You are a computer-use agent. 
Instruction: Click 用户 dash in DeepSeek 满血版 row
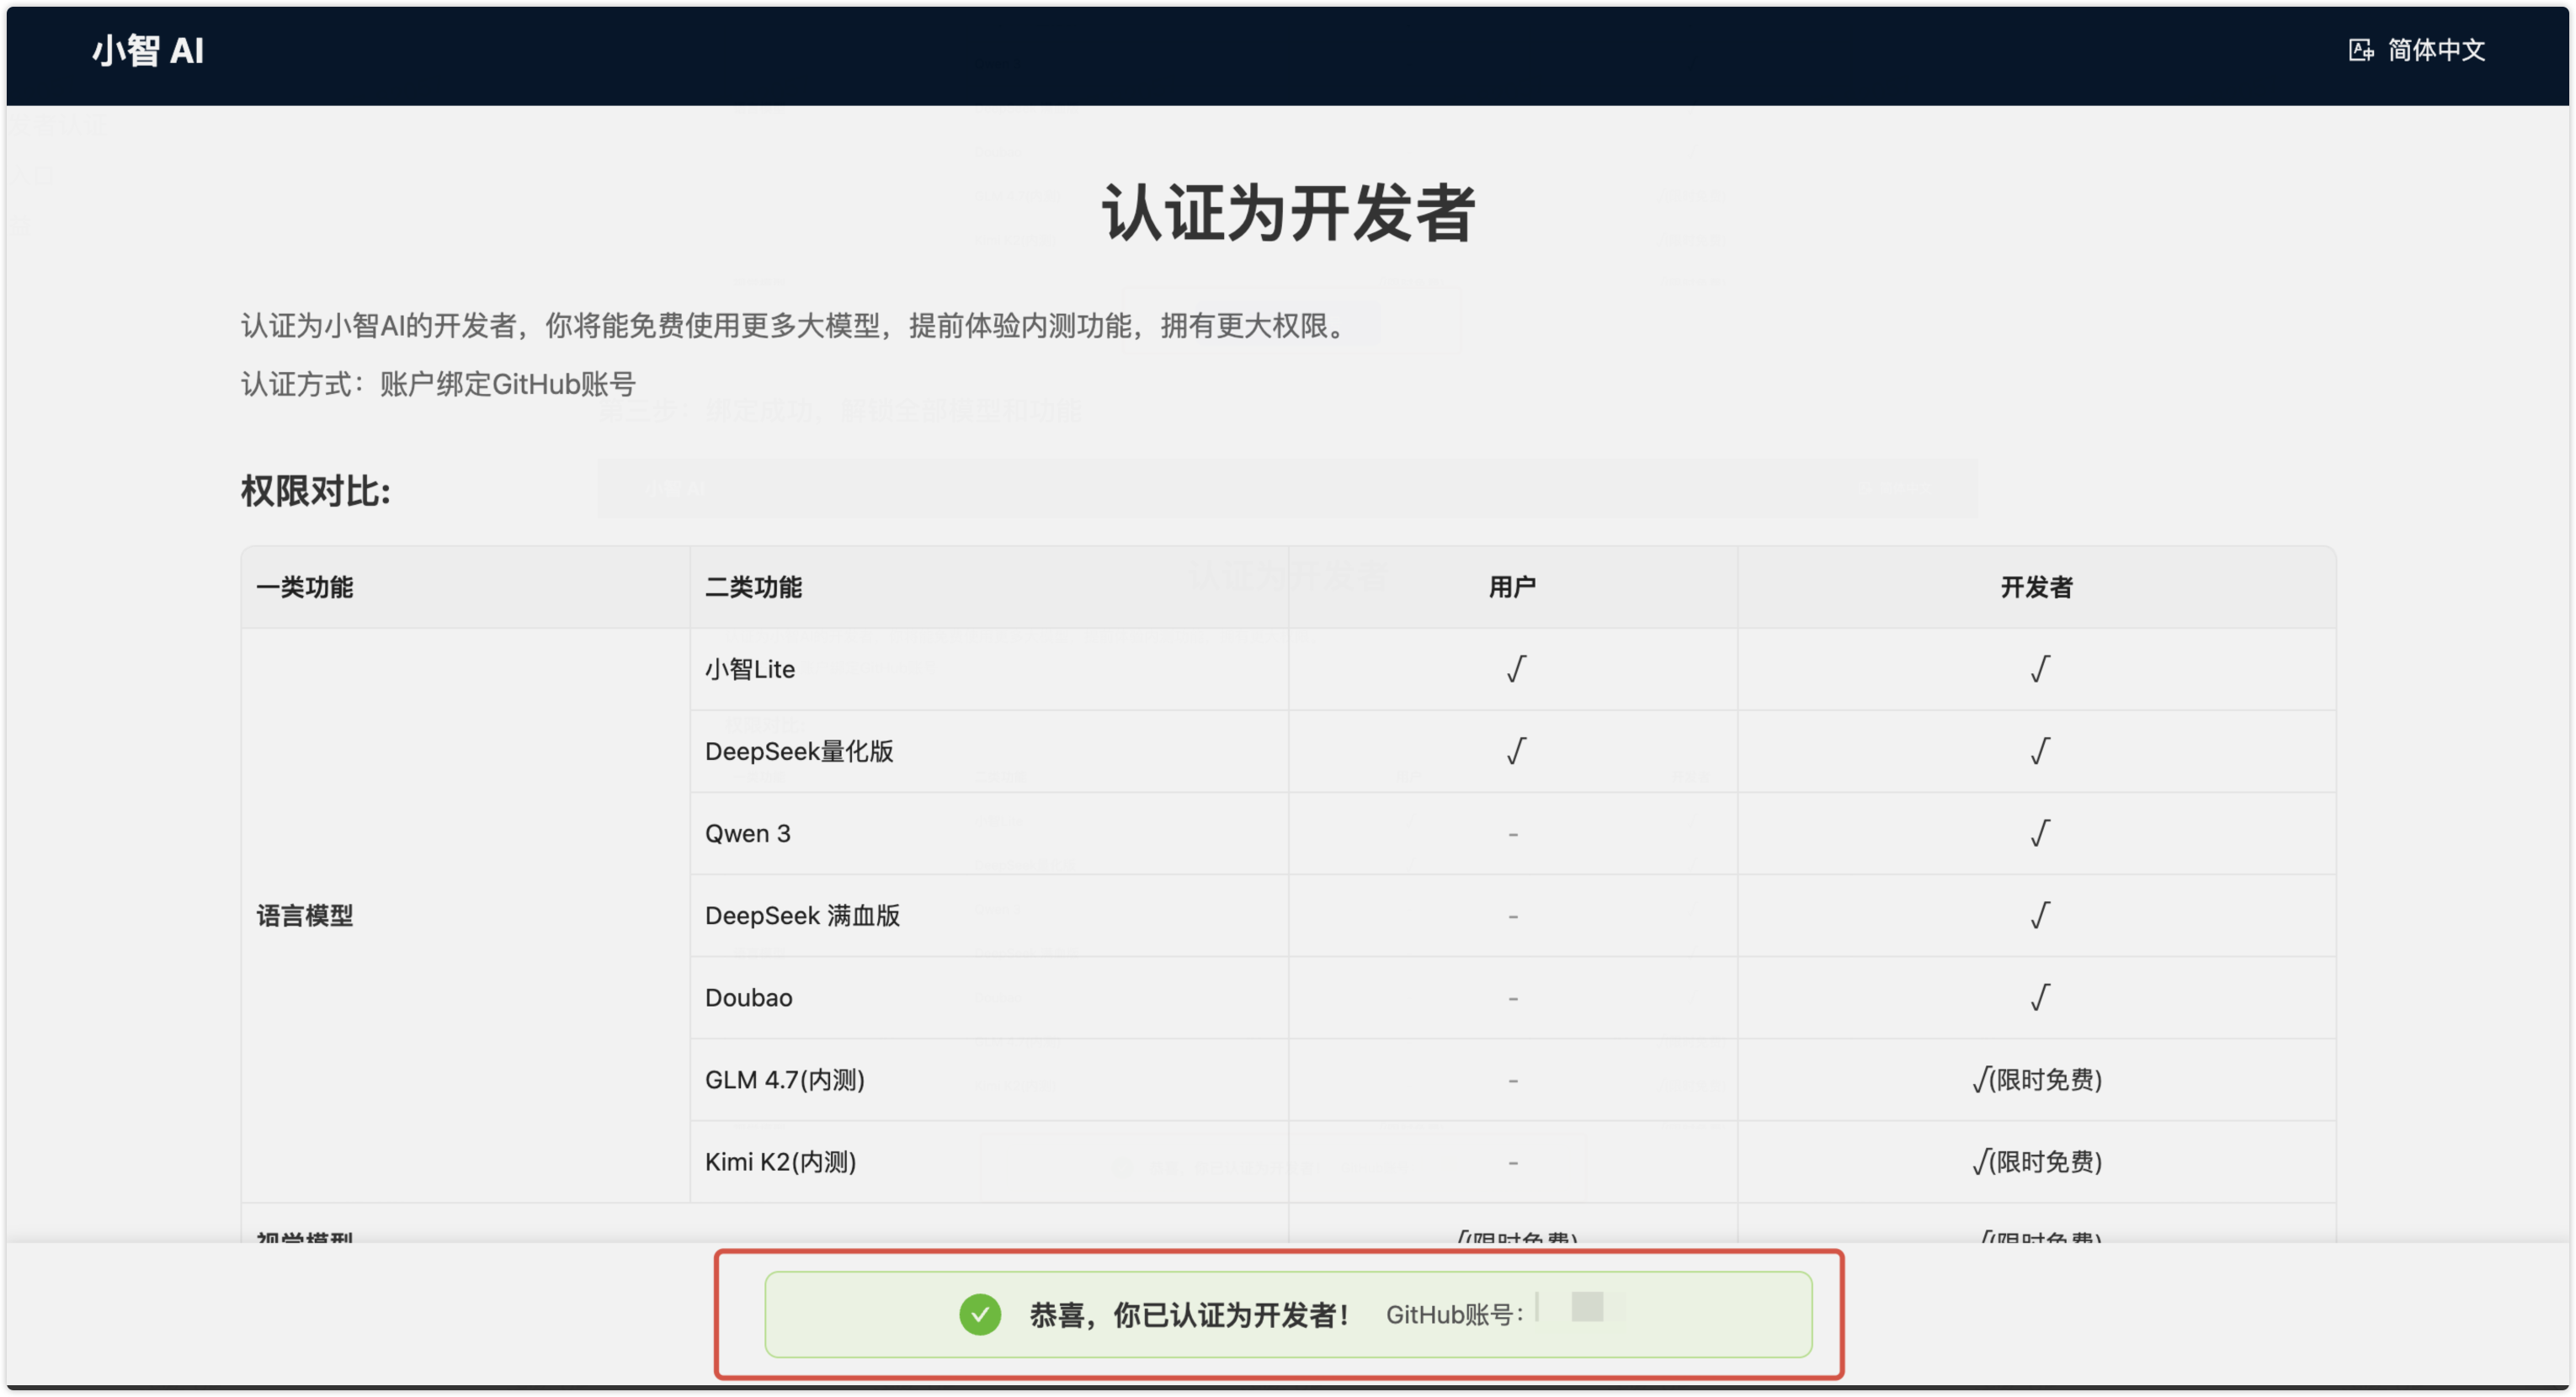[1513, 916]
